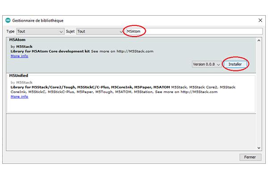The width and height of the screenshot is (268, 179).
Task: Click the scrollbar up arrow
Action: click(x=259, y=41)
